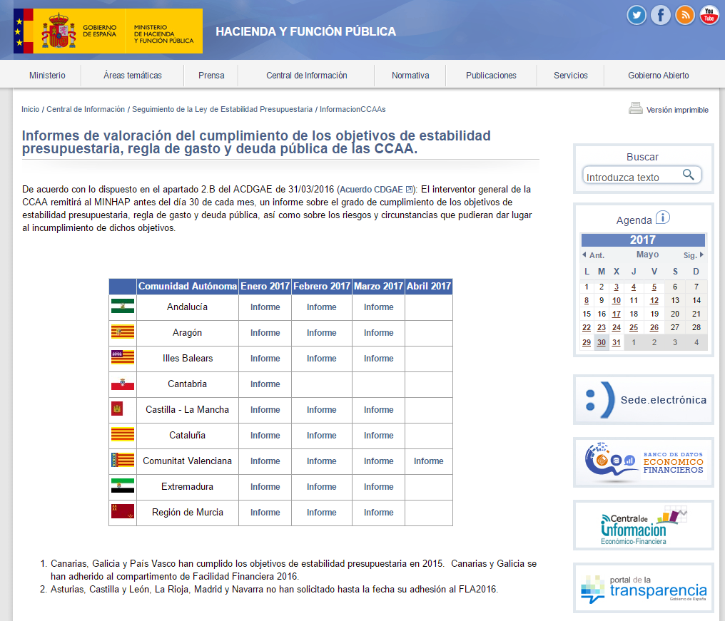Click the external link icon after Acuerdo CDGAE
Viewport: 725px width, 621px height.
[x=409, y=190]
